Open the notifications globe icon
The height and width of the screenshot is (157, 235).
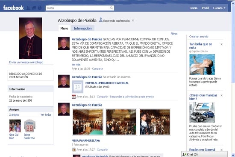pos(40,8)
